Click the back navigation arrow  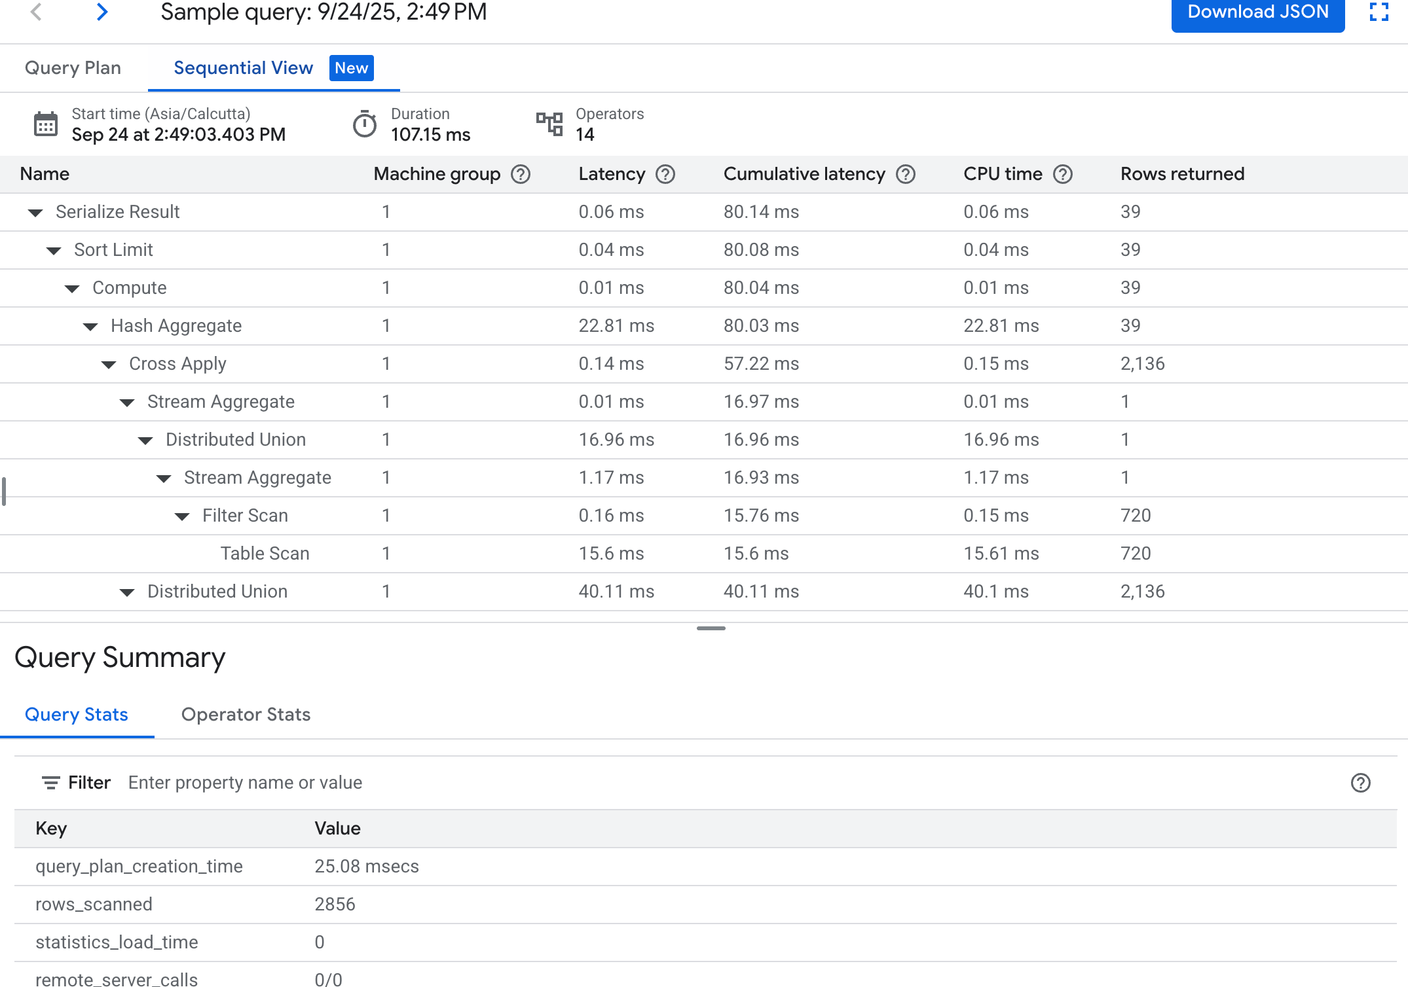(37, 12)
